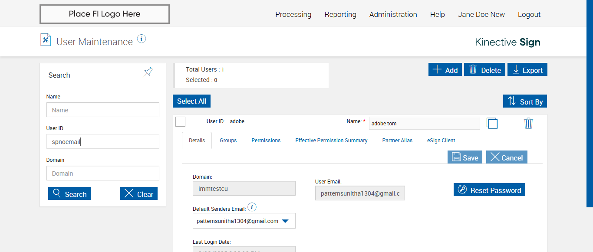The width and height of the screenshot is (593, 252).
Task: Click the Domain search input field
Action: point(103,173)
